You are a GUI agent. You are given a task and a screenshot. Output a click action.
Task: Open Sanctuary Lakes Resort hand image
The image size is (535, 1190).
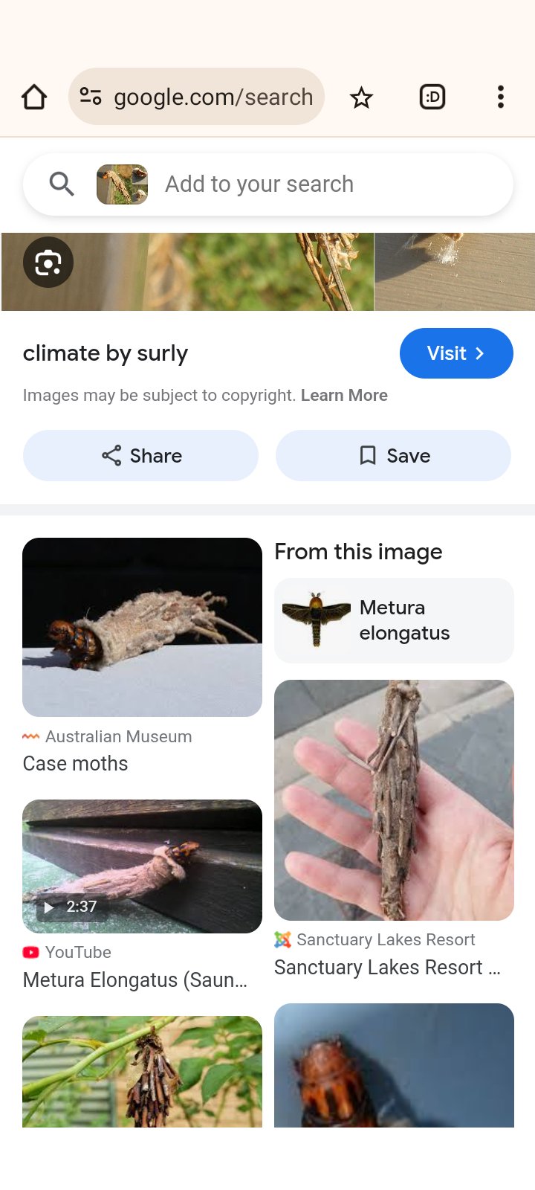tap(394, 800)
